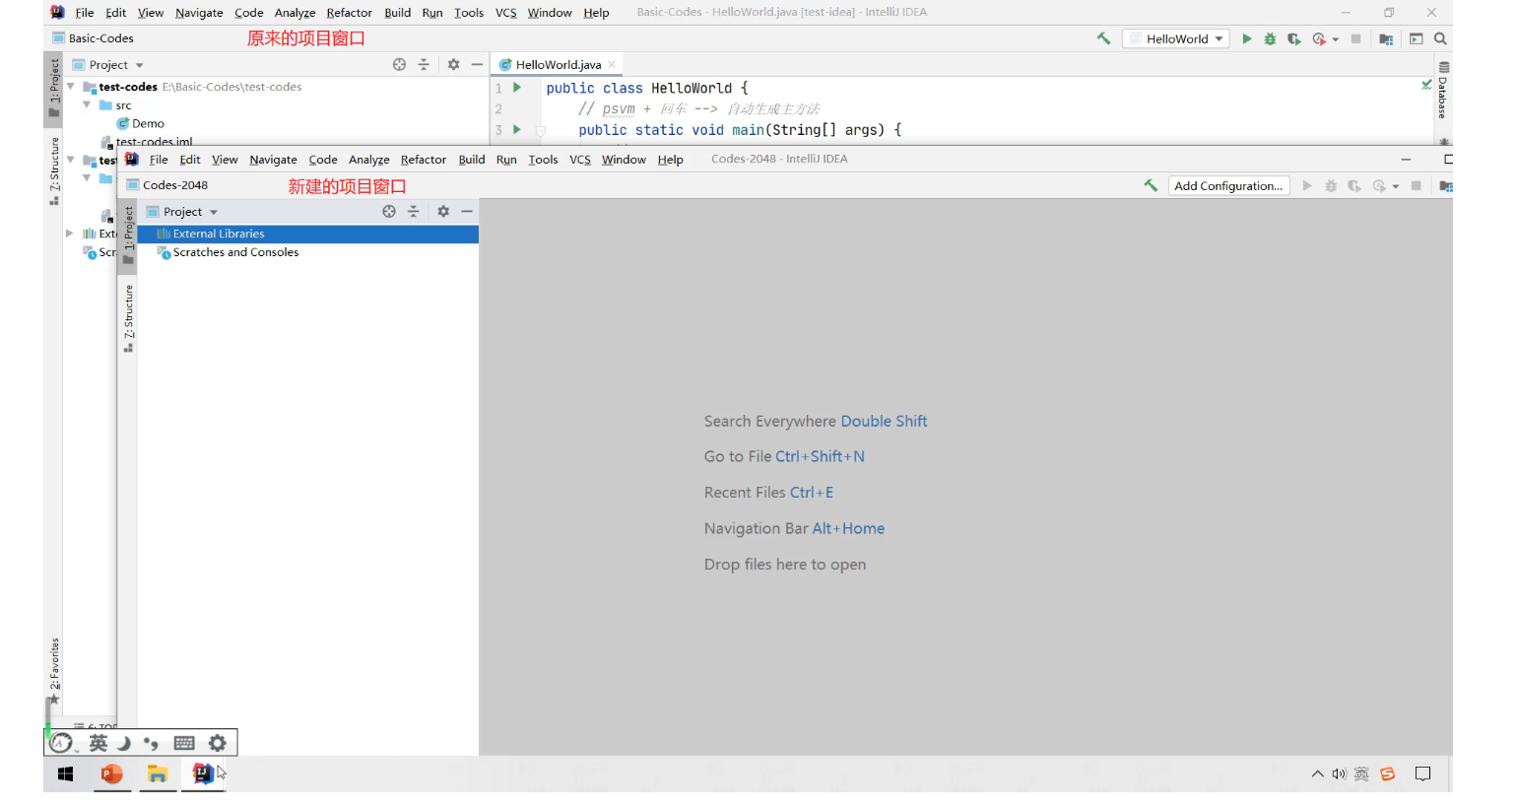Viewport: 1517px width, 808px height.
Task: Collapse src folder tree node
Action: pyautogui.click(x=88, y=104)
